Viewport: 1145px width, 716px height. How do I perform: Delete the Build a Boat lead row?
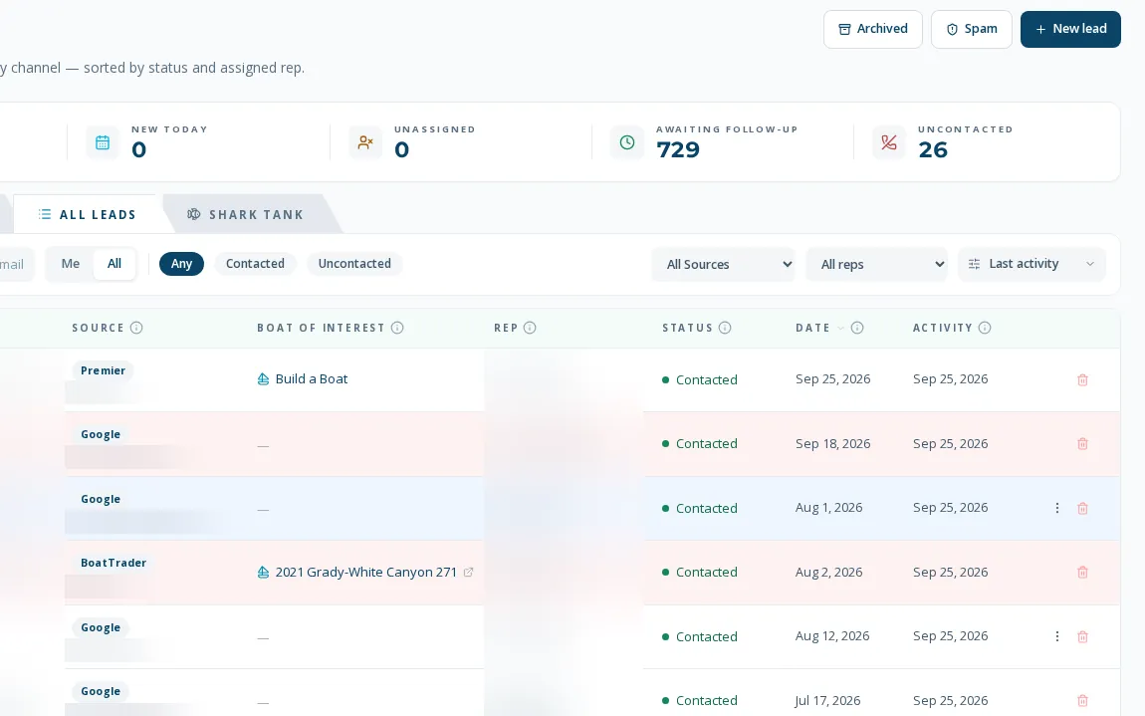(x=1083, y=380)
